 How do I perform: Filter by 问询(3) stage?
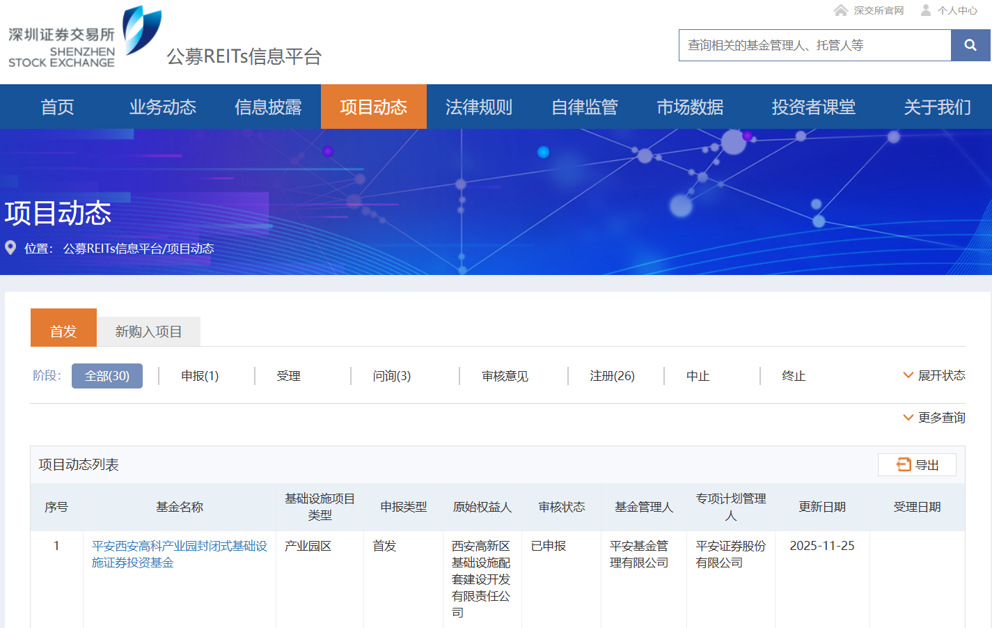point(391,376)
